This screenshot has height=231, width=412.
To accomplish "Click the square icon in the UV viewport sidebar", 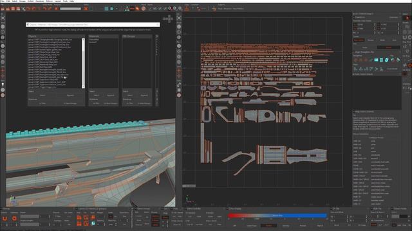I will pyautogui.click(x=179, y=90).
